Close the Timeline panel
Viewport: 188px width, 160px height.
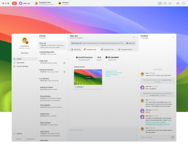click(x=173, y=37)
